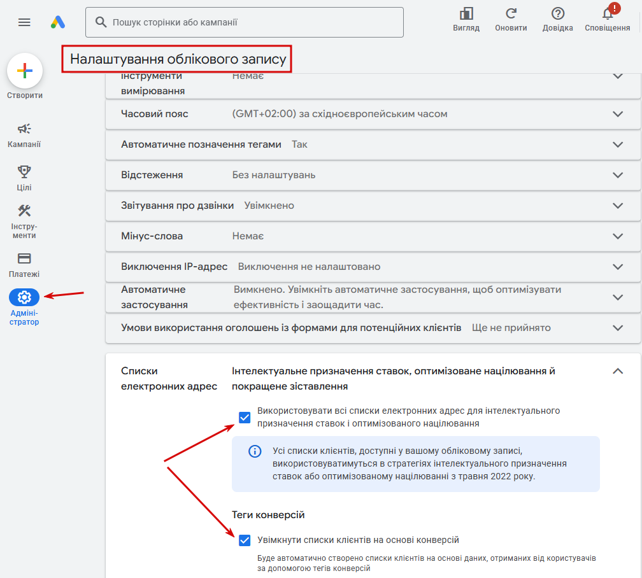
Task: Click the Оновити label
Action: coord(511,28)
